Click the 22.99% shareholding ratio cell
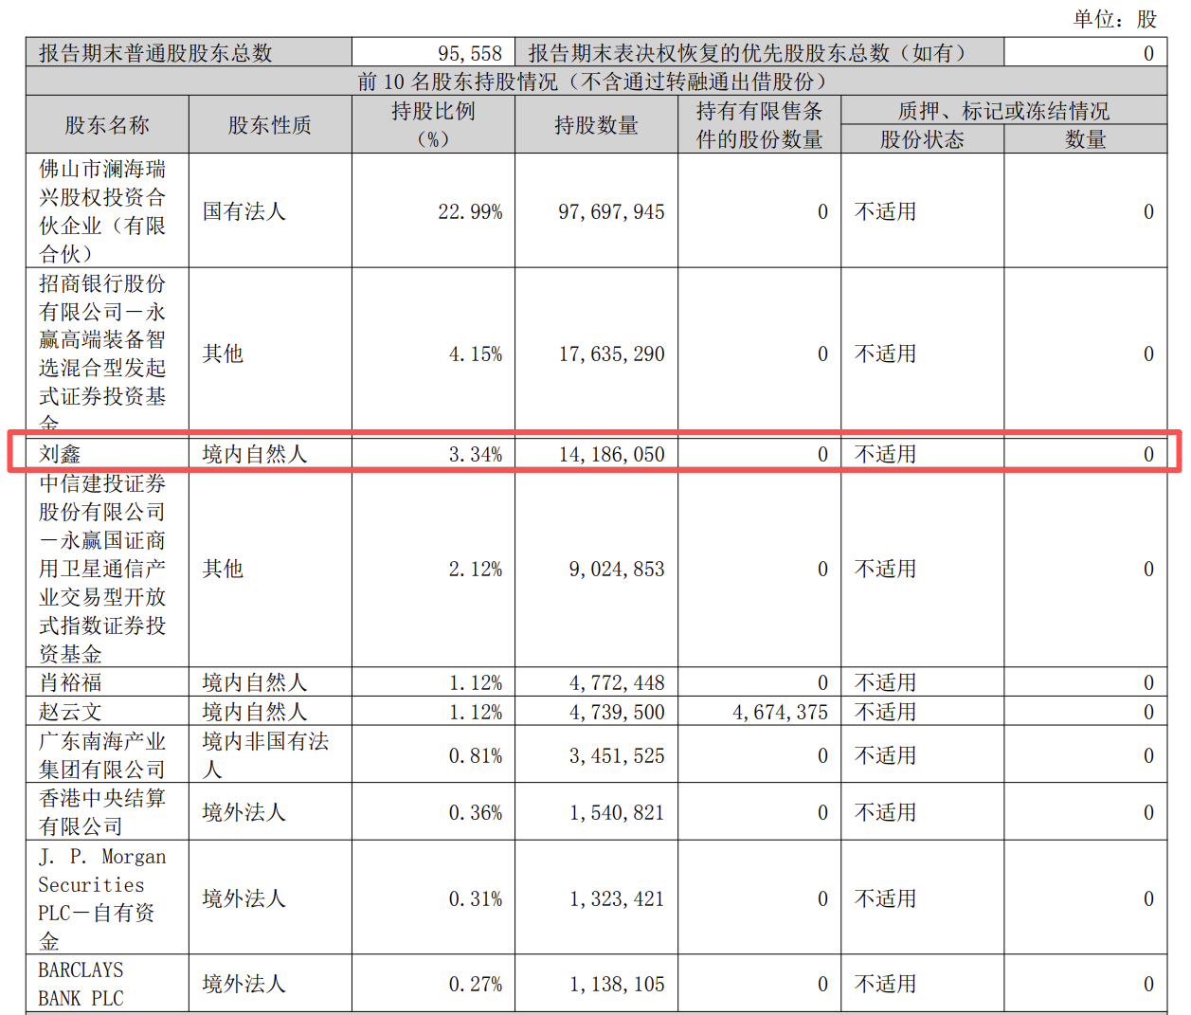The height and width of the screenshot is (1015, 1191). pyautogui.click(x=470, y=211)
